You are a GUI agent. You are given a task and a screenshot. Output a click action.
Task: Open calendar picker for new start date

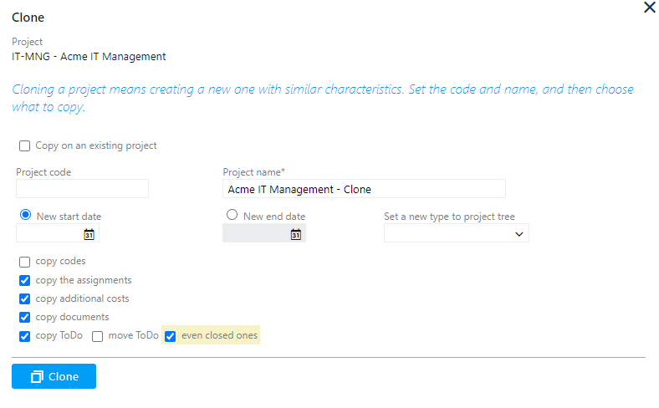click(x=89, y=235)
